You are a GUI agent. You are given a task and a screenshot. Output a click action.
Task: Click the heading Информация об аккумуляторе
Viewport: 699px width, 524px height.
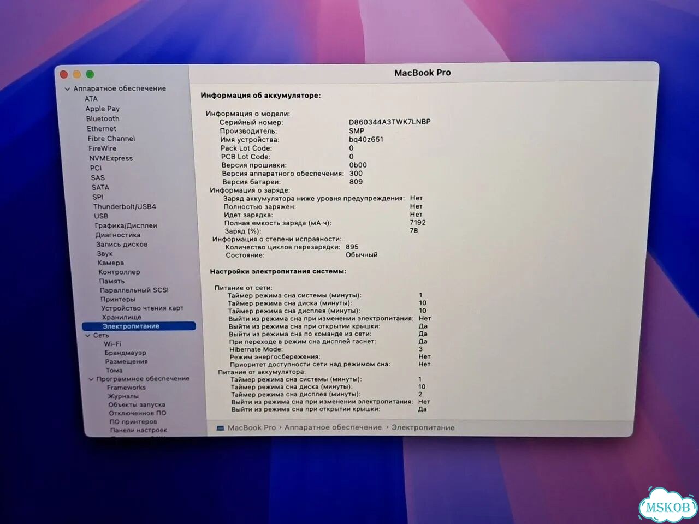pos(260,96)
